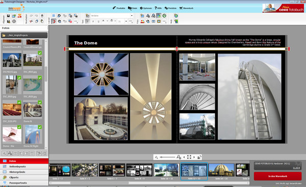Select page thumbnail Seite 4 - 5

coord(85,170)
